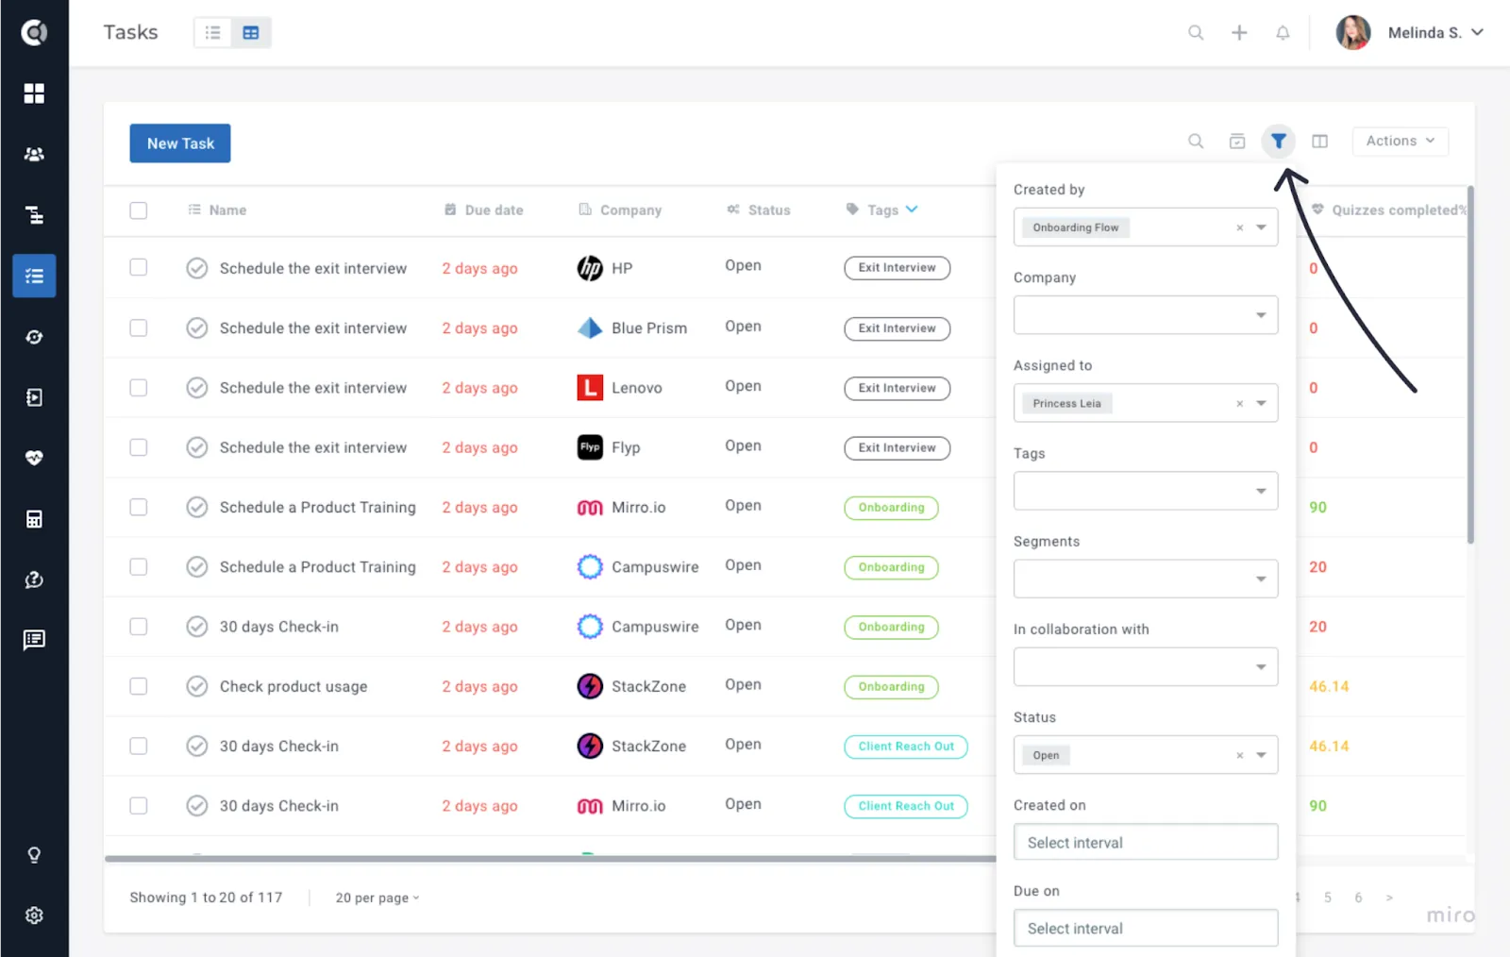Open the customers people icon in sidebar
This screenshot has width=1510, height=957.
(x=34, y=154)
